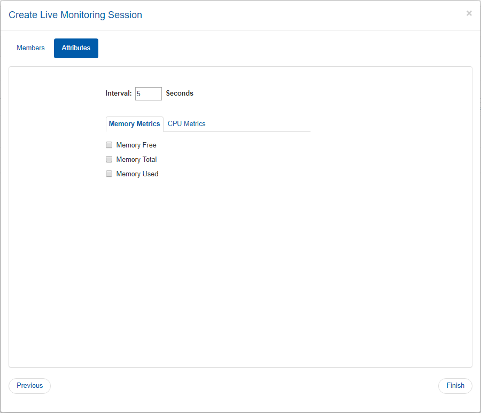Tick the Memory Total checkbox
481x413 pixels.
(109, 159)
